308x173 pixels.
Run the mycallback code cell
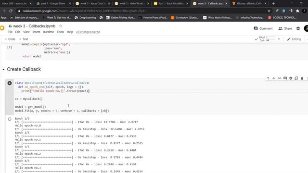click(x=10, y=83)
